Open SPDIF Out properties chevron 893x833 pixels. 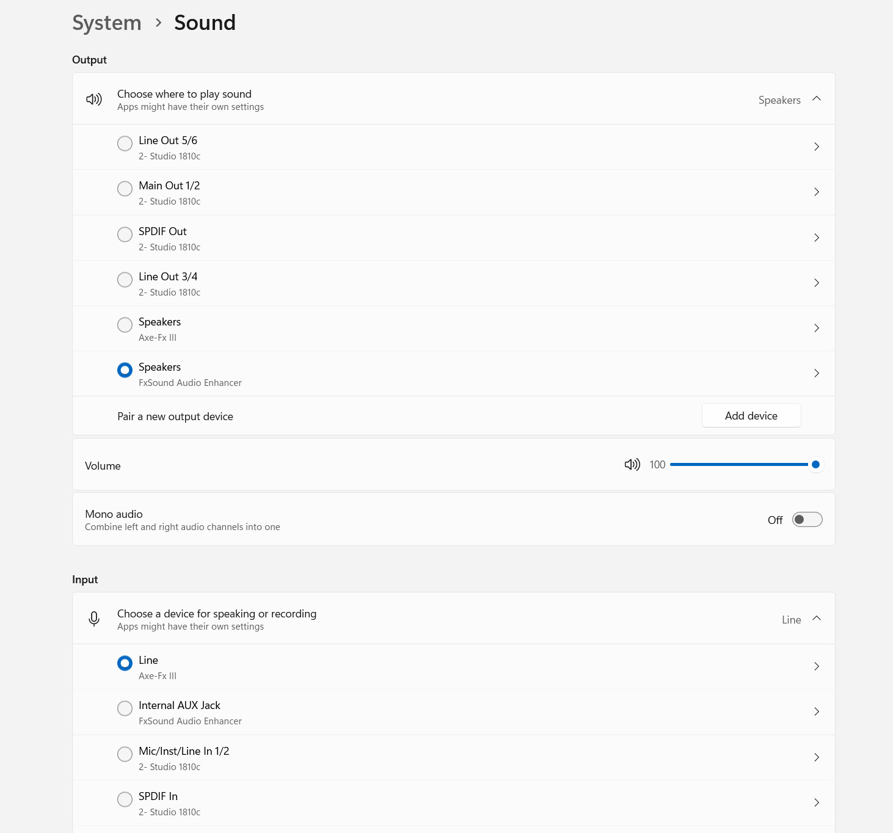[817, 238]
